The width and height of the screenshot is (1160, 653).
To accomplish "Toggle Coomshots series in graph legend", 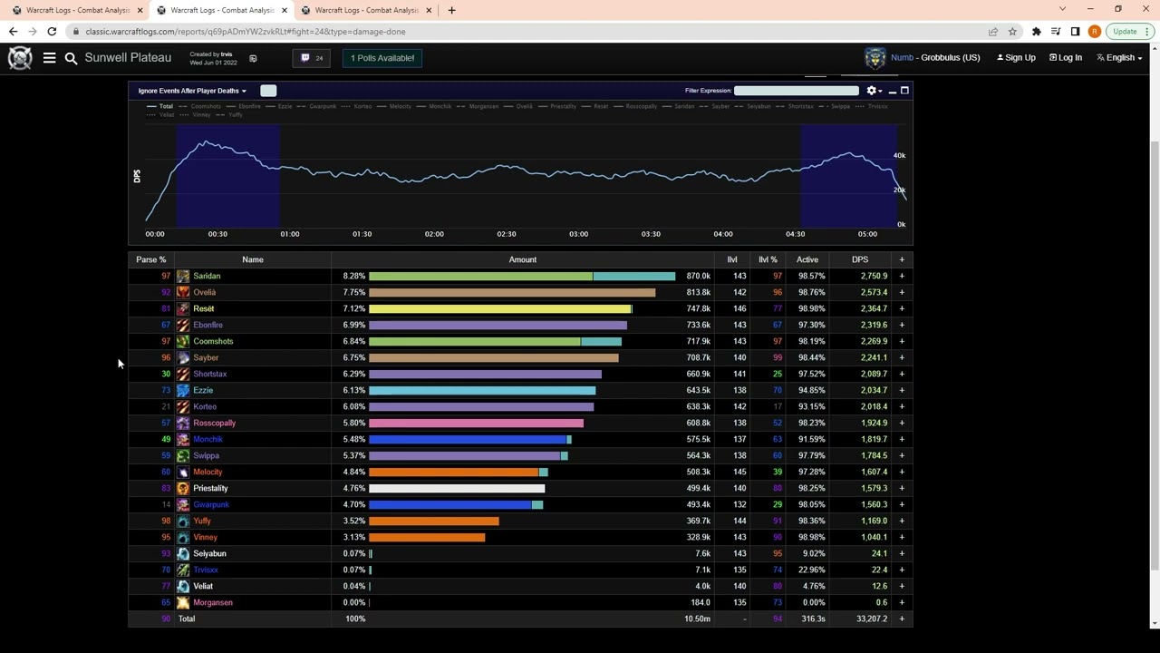I will click(x=200, y=106).
